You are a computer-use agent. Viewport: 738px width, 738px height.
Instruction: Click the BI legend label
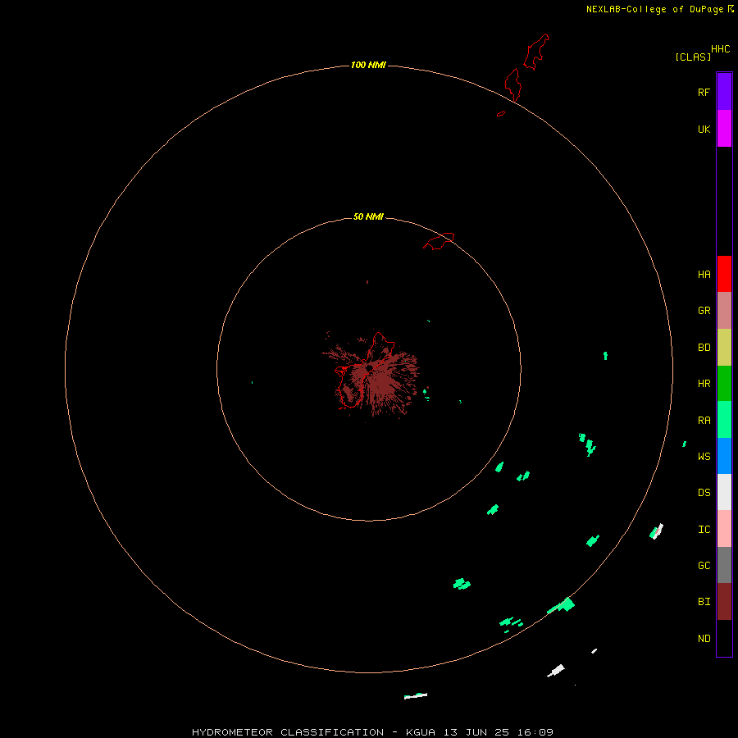[704, 602]
